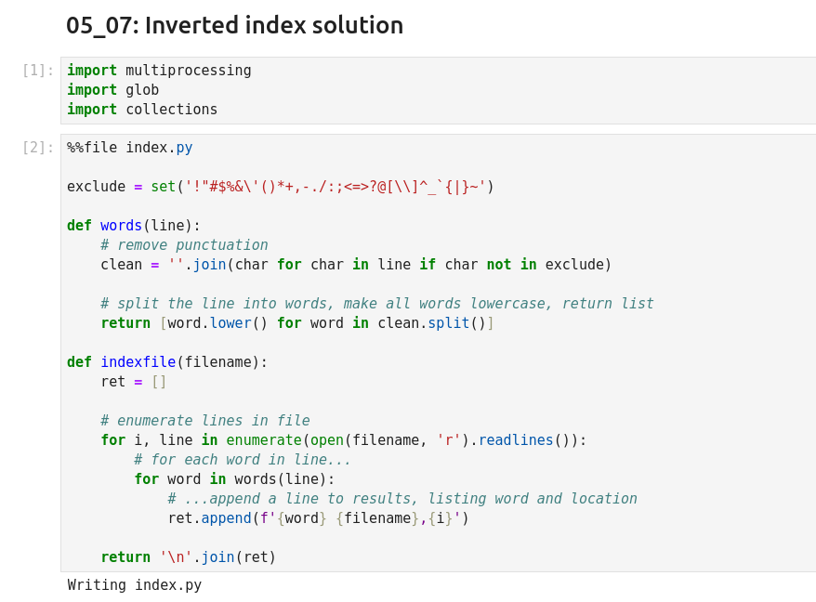
Task: Click the '# enumerate lines in file' comment
Action: (x=205, y=421)
